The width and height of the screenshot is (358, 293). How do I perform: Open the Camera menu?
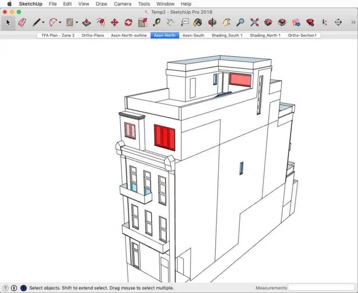pyautogui.click(x=122, y=4)
